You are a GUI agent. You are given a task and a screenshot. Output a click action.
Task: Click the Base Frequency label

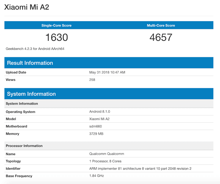pyautogui.click(x=19, y=176)
